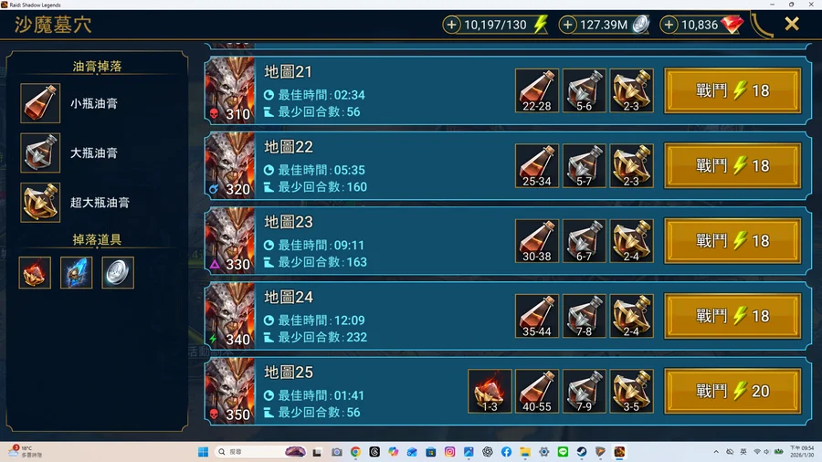Select the red gem drop item icon

(35, 272)
